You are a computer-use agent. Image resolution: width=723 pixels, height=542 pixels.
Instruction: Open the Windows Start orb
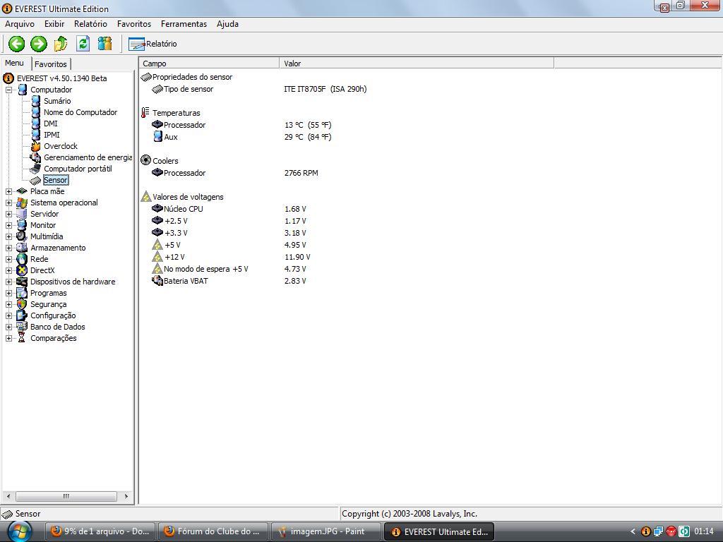coord(19,532)
